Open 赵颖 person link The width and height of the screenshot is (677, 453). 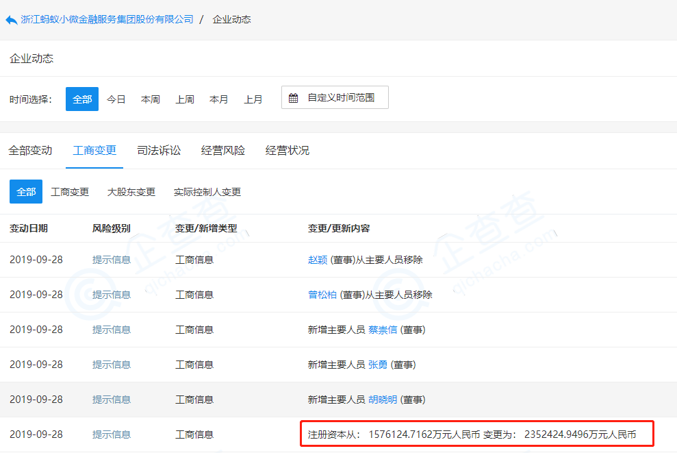tap(318, 260)
